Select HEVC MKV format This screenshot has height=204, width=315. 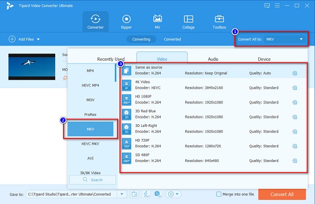click(90, 144)
